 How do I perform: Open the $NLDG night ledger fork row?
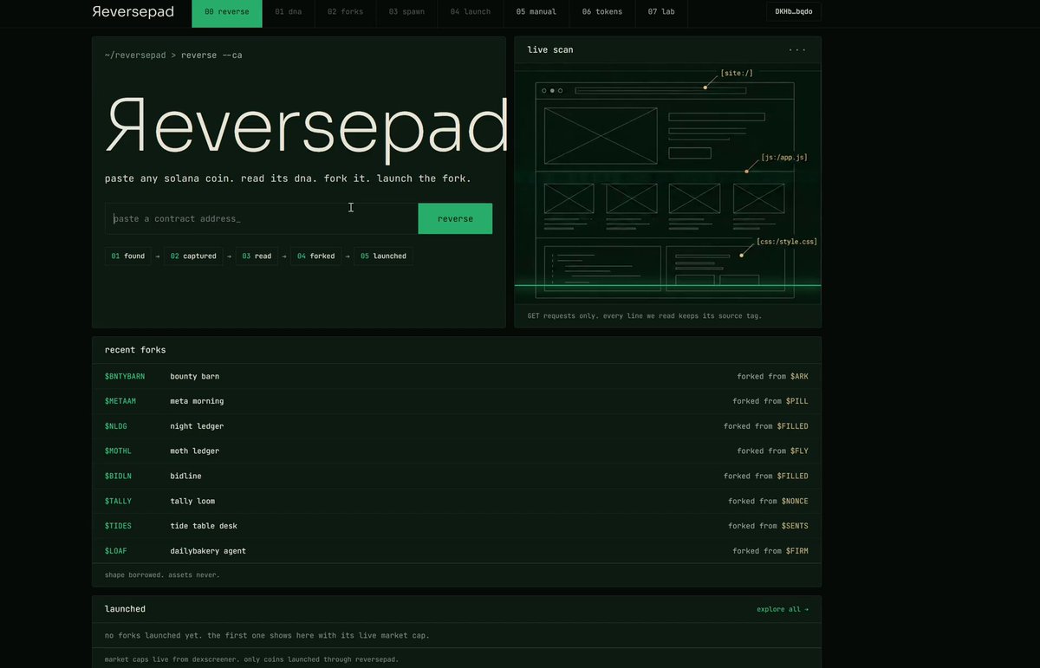point(457,426)
